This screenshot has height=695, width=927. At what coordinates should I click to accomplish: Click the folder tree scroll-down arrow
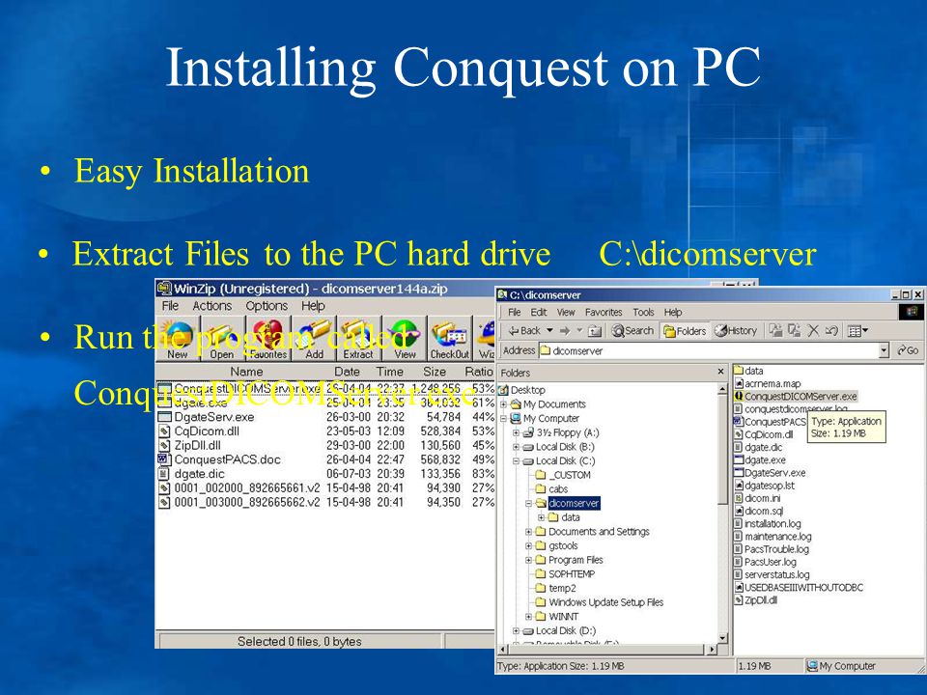tap(722, 638)
